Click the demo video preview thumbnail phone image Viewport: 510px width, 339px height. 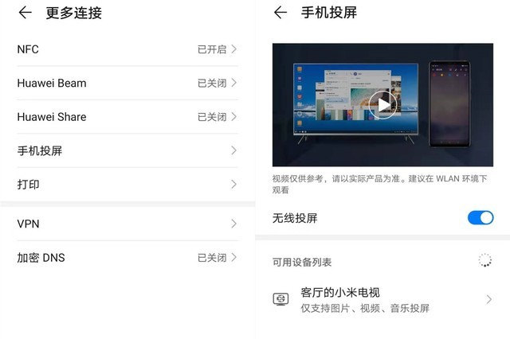tap(449, 104)
